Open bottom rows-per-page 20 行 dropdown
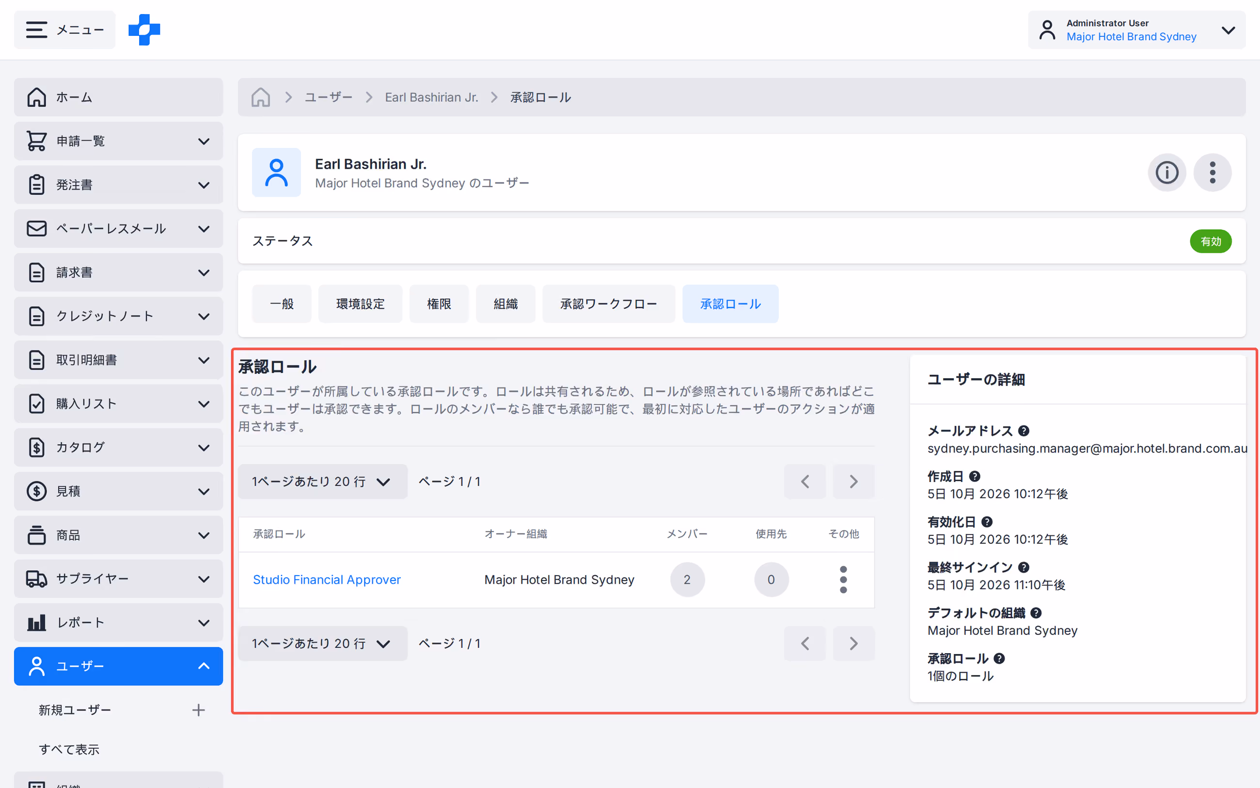 point(322,643)
